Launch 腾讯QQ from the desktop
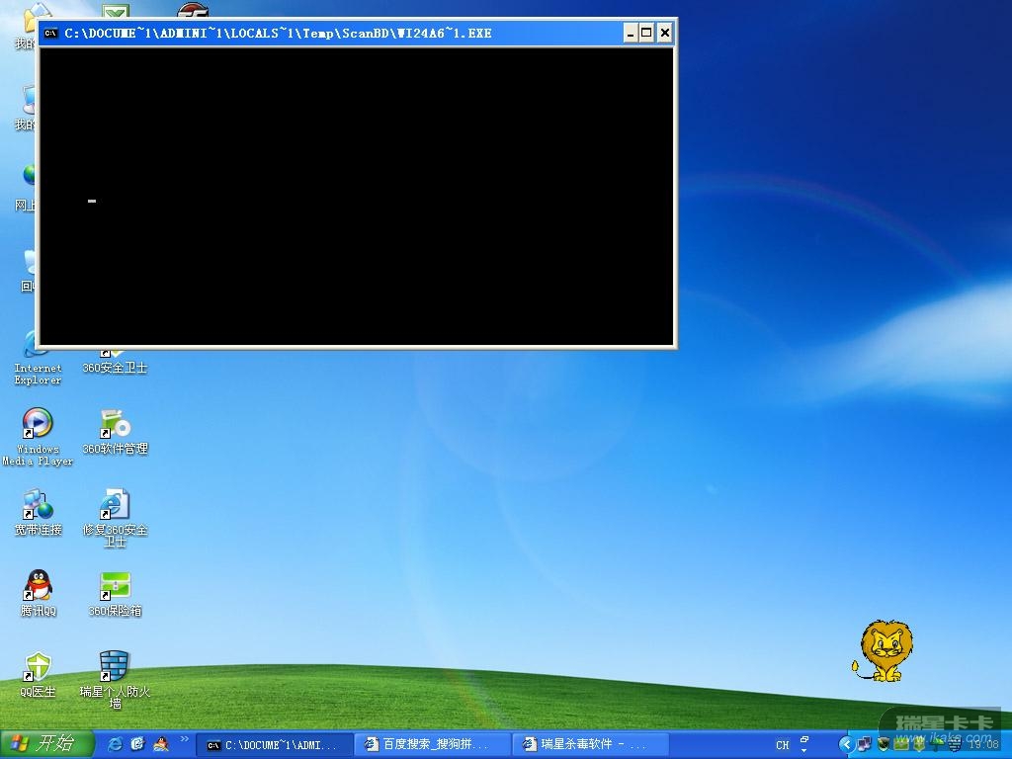The height and width of the screenshot is (759, 1012). click(x=39, y=593)
